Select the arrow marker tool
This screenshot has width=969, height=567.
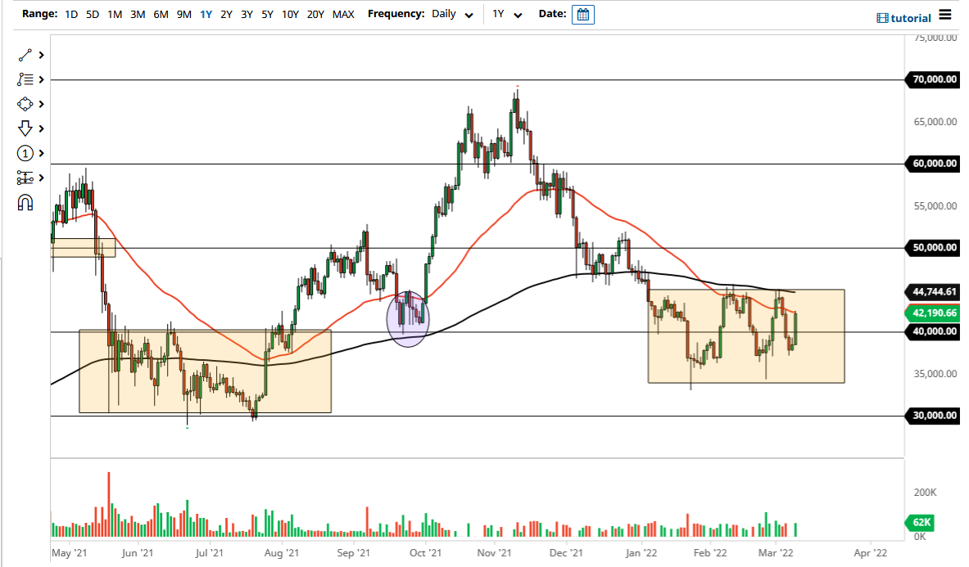pos(25,128)
